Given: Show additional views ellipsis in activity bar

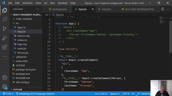Looking at the screenshot, I should [5, 56].
